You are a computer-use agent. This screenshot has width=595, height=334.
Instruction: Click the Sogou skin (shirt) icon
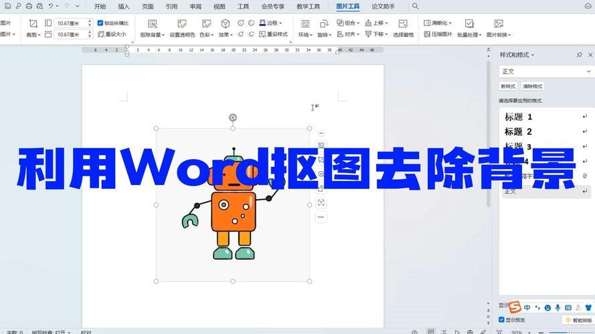pos(588,308)
